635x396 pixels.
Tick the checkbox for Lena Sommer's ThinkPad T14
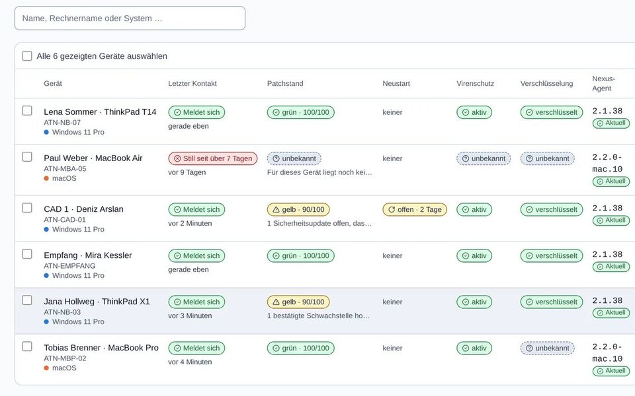point(27,110)
